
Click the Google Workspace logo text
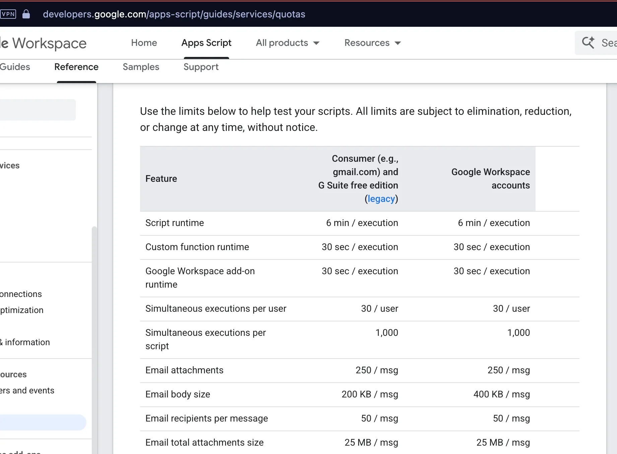pyautogui.click(x=44, y=43)
